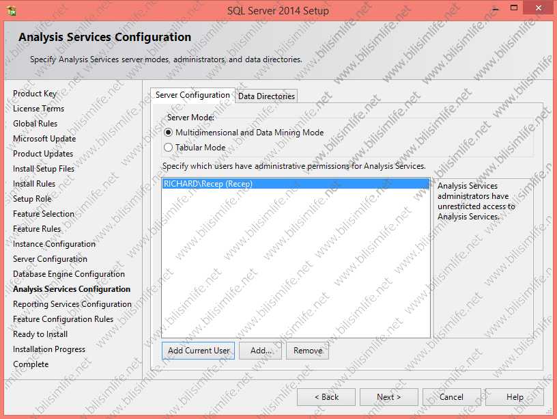Image resolution: width=557 pixels, height=419 pixels.
Task: Click Installation Progress step label
Action: pos(49,349)
